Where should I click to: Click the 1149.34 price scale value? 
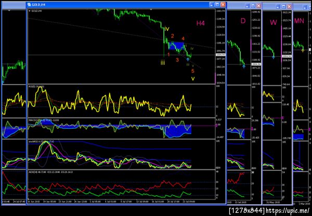(x=220, y=19)
